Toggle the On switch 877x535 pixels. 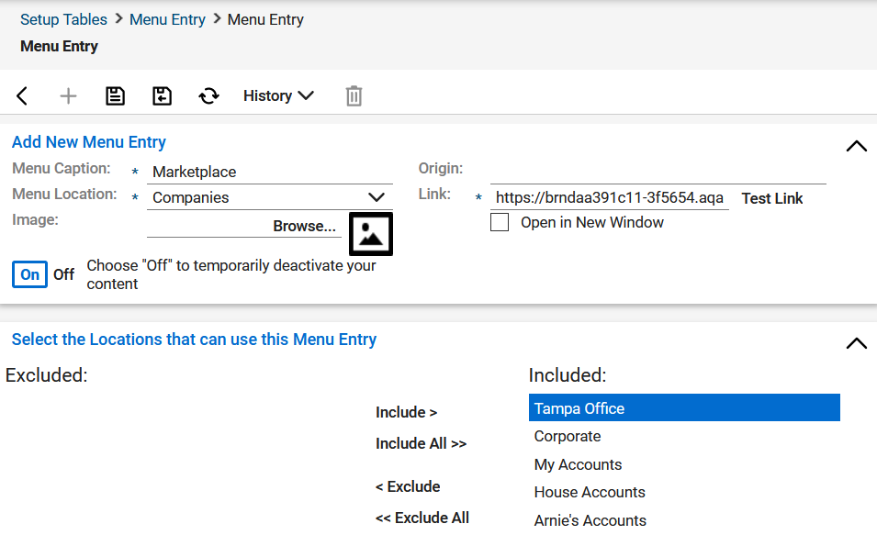pos(29,274)
